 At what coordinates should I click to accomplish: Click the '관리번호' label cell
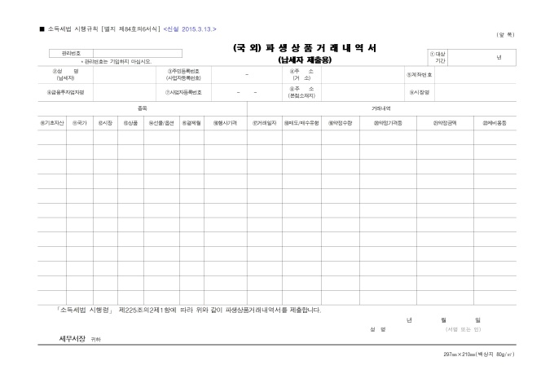click(71, 53)
